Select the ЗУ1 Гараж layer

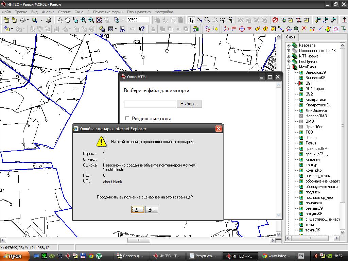(315, 89)
